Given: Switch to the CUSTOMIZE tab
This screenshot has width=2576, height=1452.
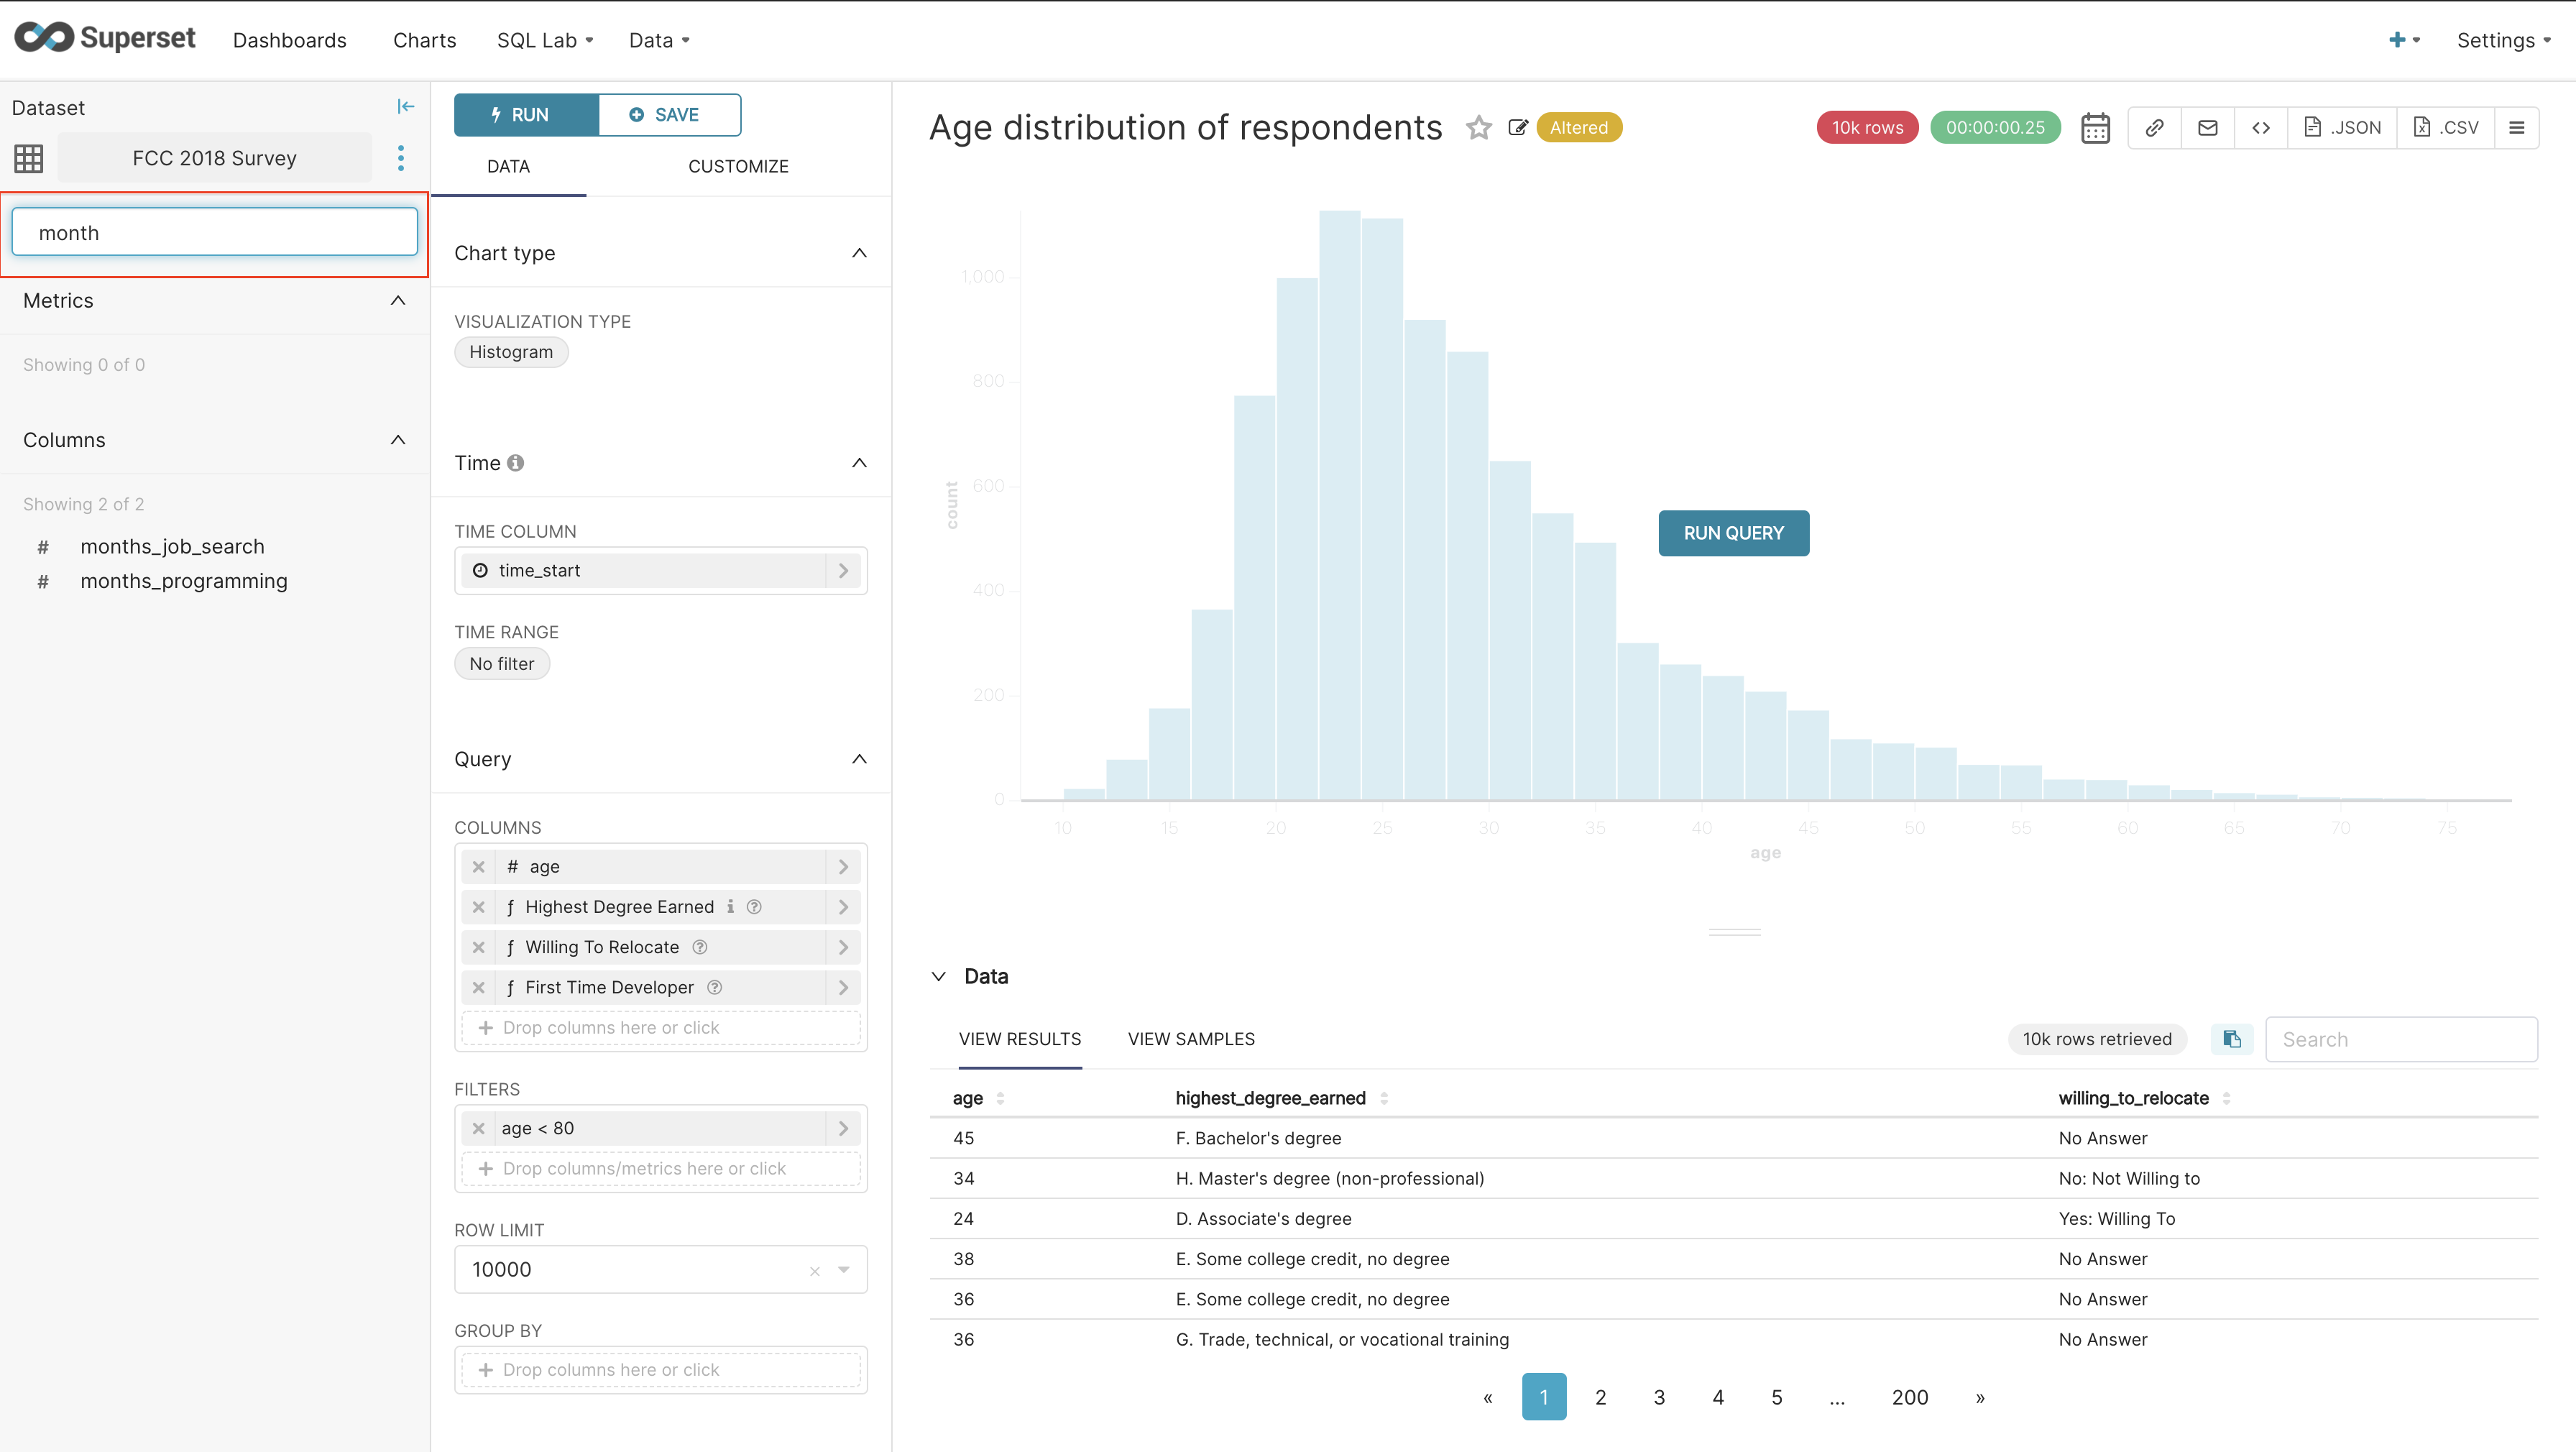Looking at the screenshot, I should 738,167.
